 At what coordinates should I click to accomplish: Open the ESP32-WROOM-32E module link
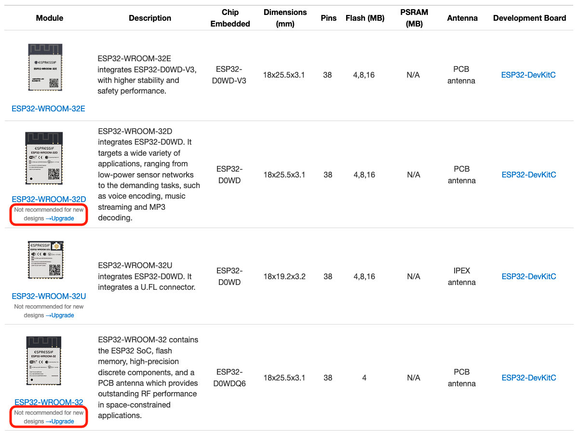(48, 109)
